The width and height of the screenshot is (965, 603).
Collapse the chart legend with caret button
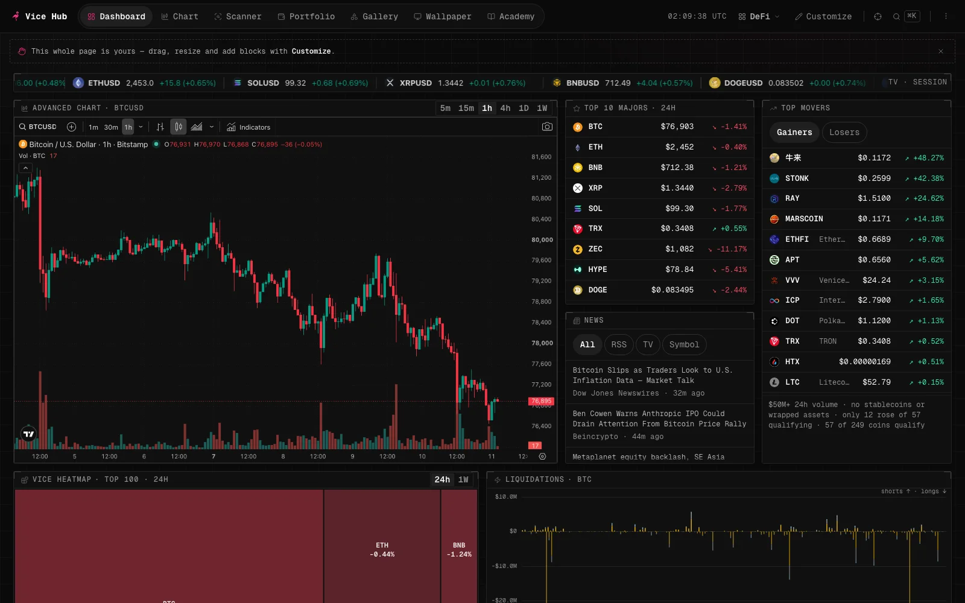coord(25,168)
